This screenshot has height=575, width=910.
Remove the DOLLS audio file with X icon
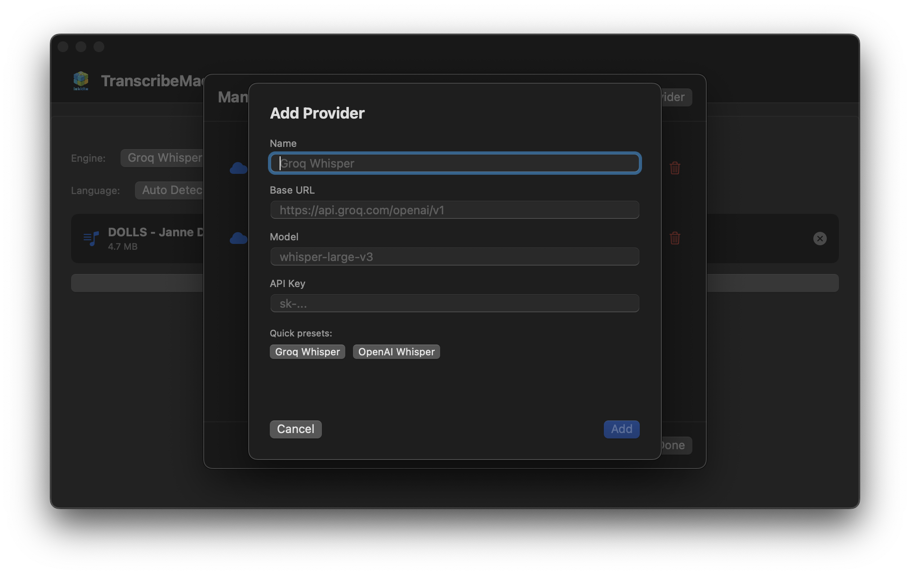click(820, 239)
